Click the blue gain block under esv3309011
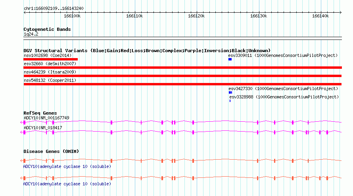 tap(230, 59)
